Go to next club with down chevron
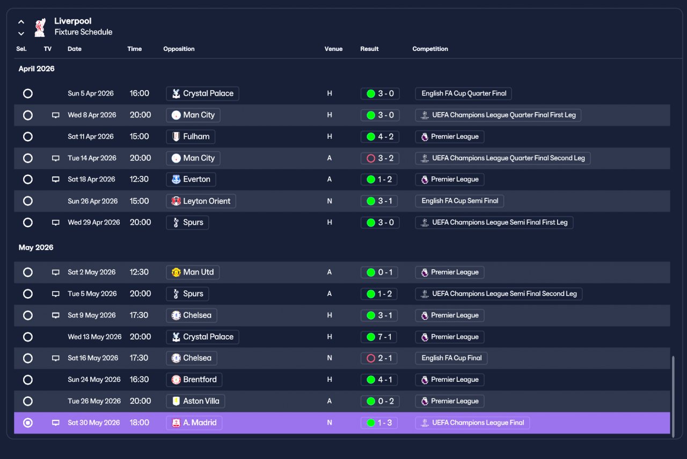Viewport: 687px width, 459px height. [x=21, y=33]
